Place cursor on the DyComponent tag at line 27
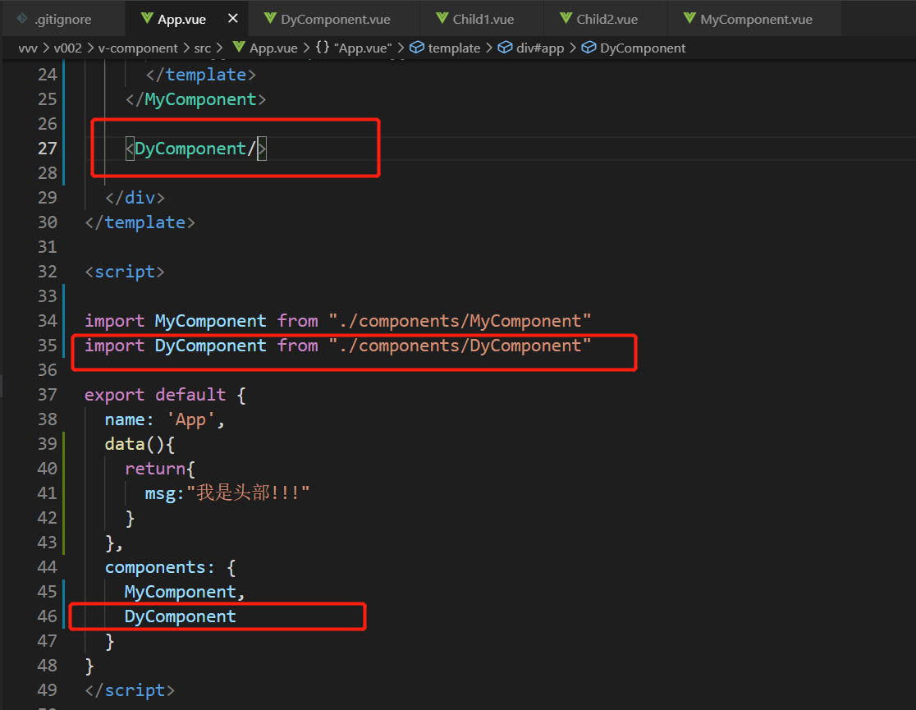 [195, 149]
